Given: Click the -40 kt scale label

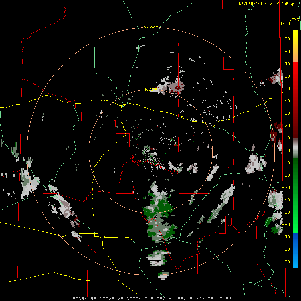Looking at the screenshot, I should click(x=286, y=200).
